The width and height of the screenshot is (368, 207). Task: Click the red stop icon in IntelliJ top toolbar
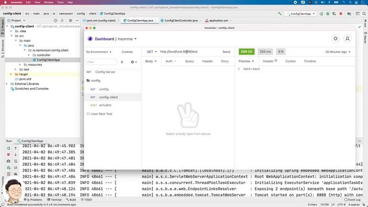[x=341, y=14]
